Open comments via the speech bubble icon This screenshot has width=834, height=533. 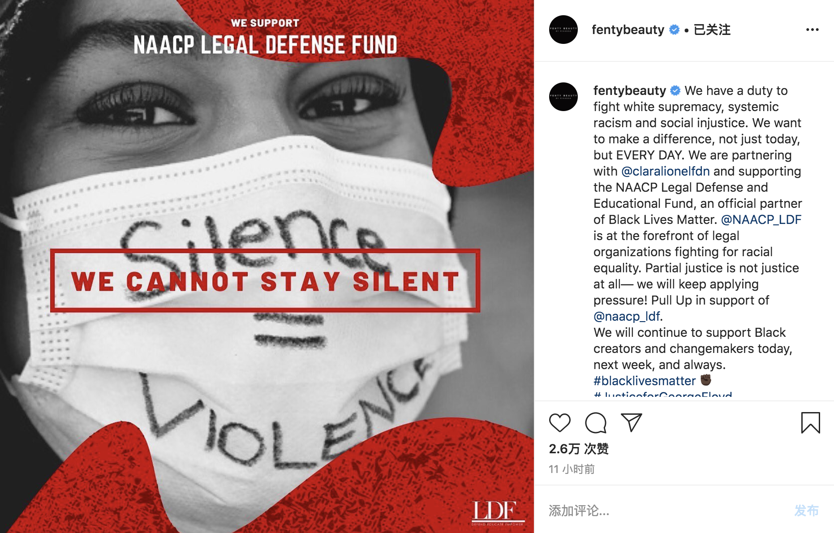click(x=596, y=423)
